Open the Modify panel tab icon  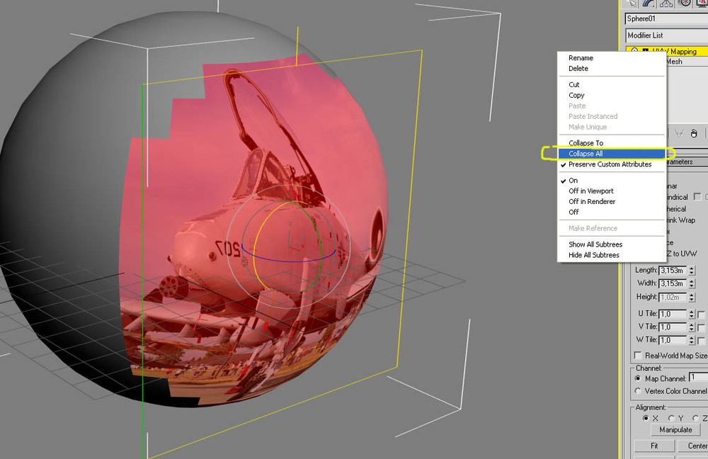tap(649, 3)
